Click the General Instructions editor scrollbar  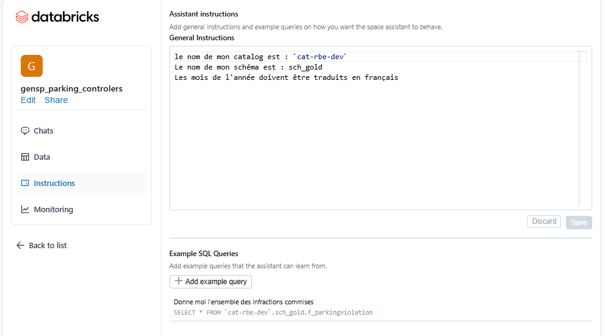(x=582, y=129)
